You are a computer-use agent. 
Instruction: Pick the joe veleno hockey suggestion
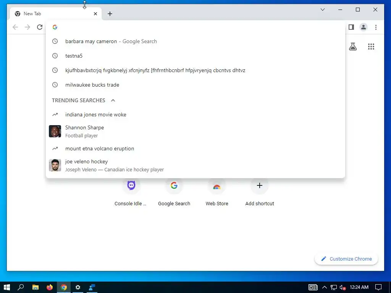(x=195, y=166)
